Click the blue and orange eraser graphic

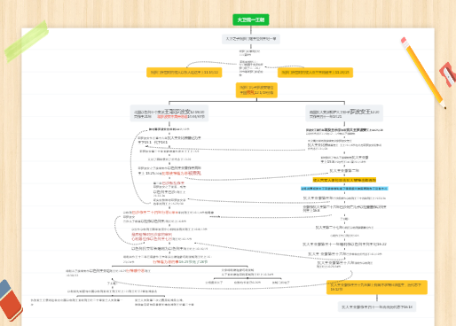10,300
